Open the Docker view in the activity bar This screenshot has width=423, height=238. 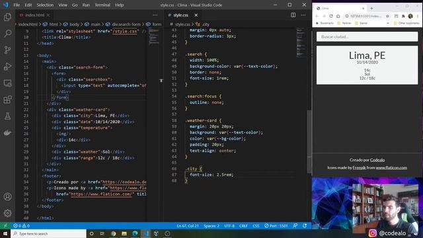7,132
